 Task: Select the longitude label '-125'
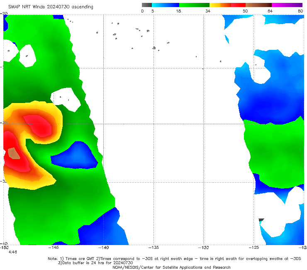point(254,248)
